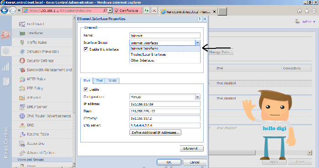Click the Users and Groups section header
Image resolution: width=319 pixels, height=168 pixels.
pos(42,159)
